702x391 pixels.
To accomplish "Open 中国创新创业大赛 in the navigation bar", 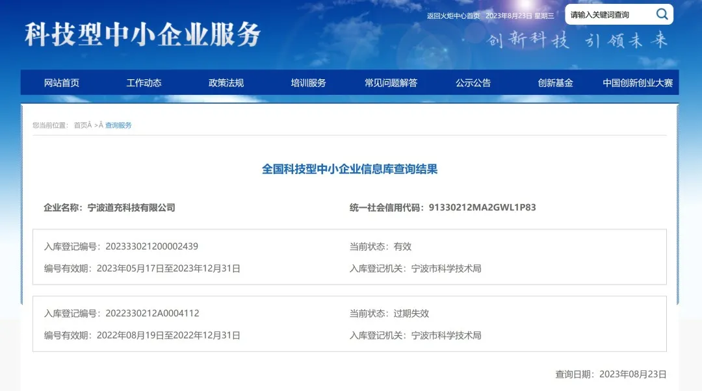I will 638,82.
